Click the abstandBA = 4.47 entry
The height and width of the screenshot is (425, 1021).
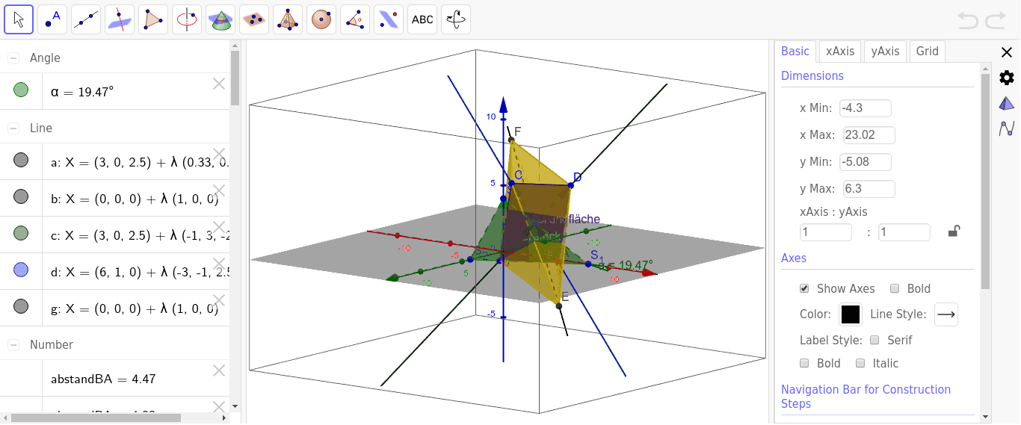[x=103, y=379]
